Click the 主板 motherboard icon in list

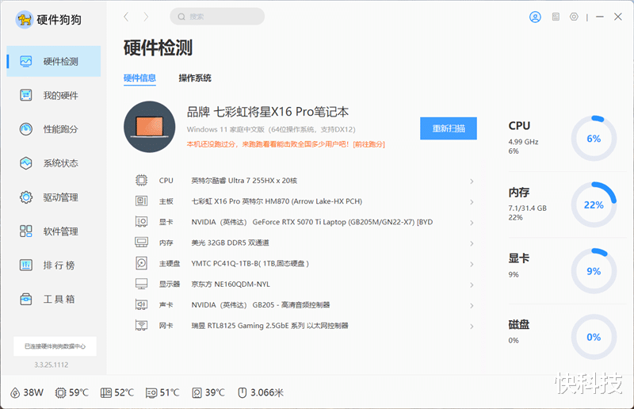tap(142, 201)
